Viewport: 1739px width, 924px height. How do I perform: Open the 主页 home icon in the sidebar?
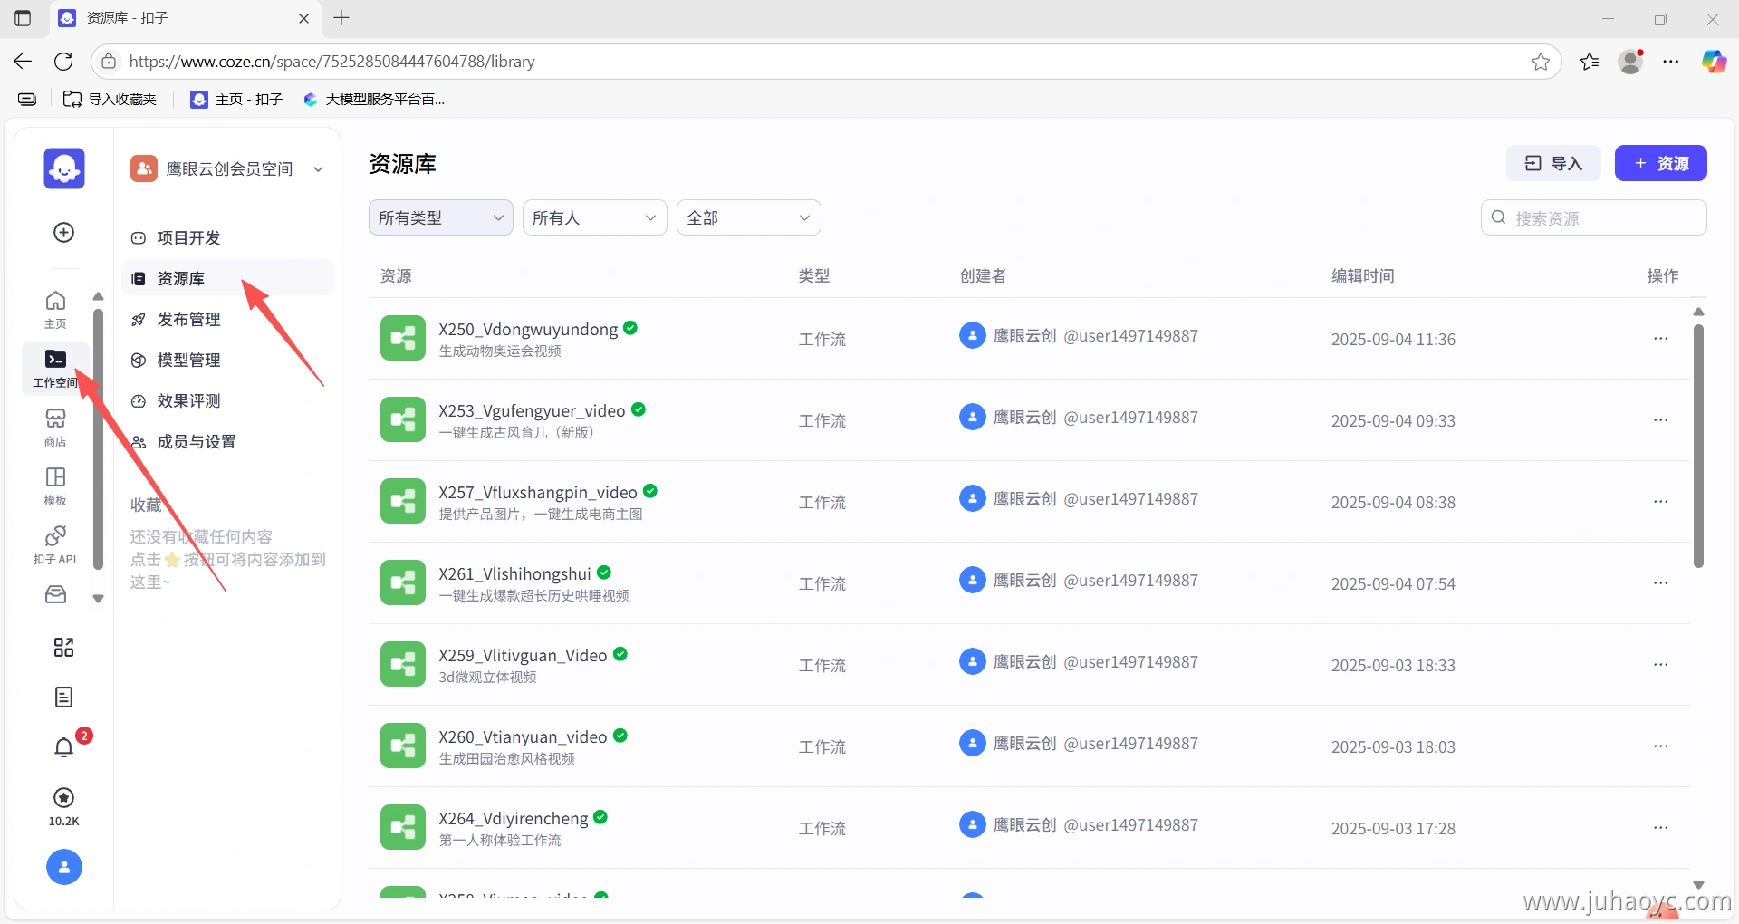click(x=55, y=309)
